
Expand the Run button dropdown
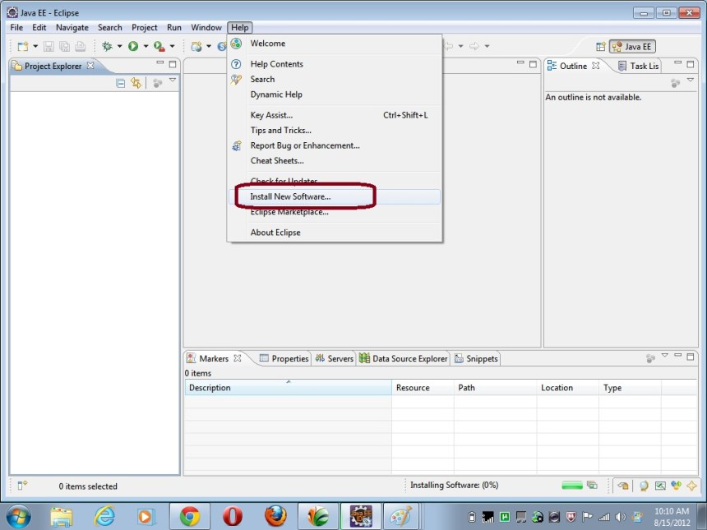pos(146,46)
